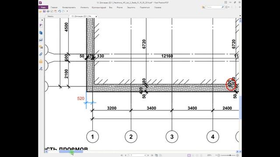Open the comments panel in sidebar

(41, 47)
